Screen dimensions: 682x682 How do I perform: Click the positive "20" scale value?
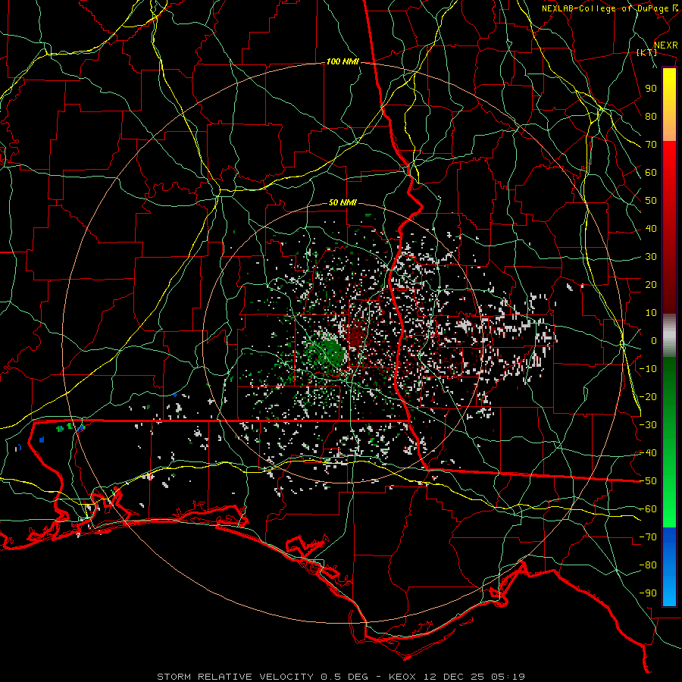(x=651, y=284)
